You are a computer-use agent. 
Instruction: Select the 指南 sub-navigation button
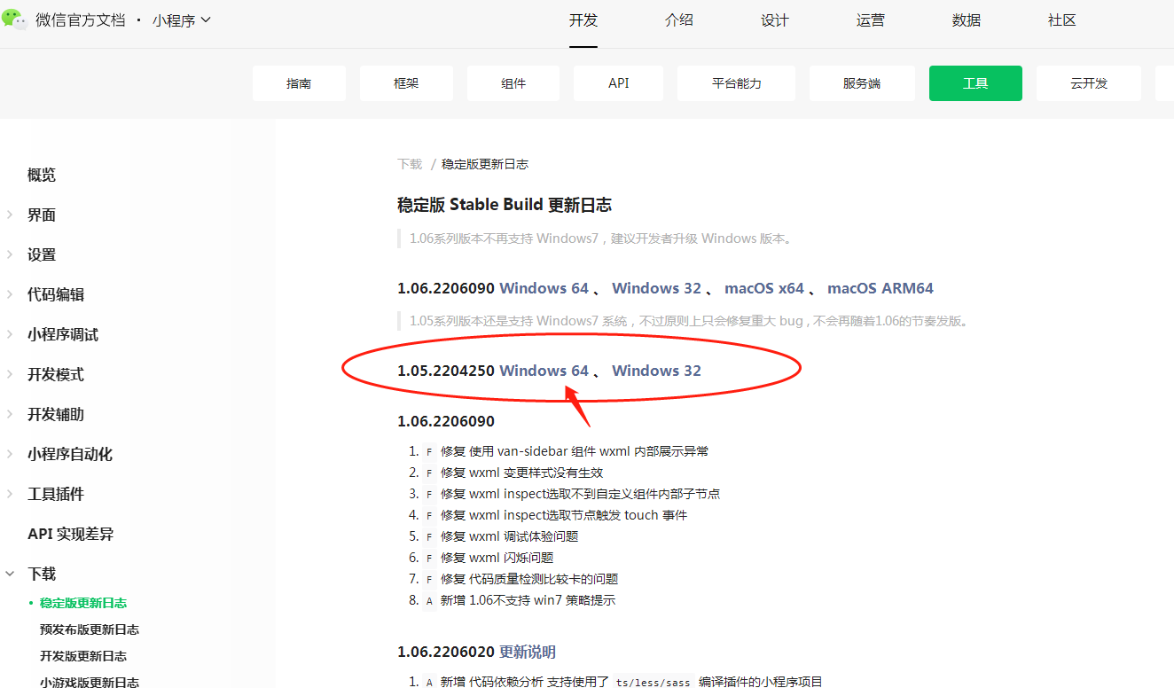click(x=299, y=83)
